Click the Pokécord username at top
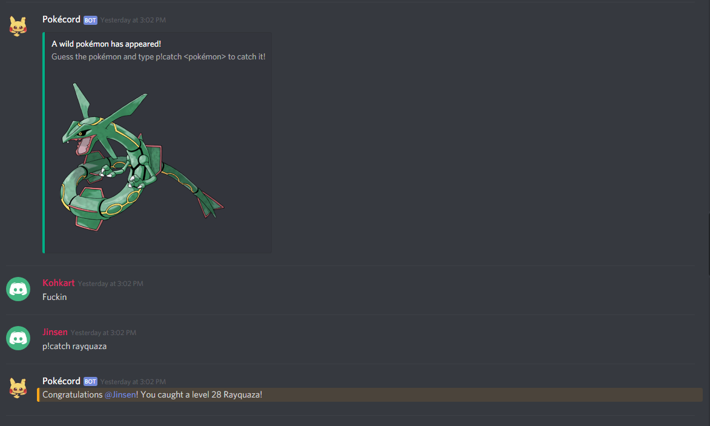The image size is (710, 426). 61,19
